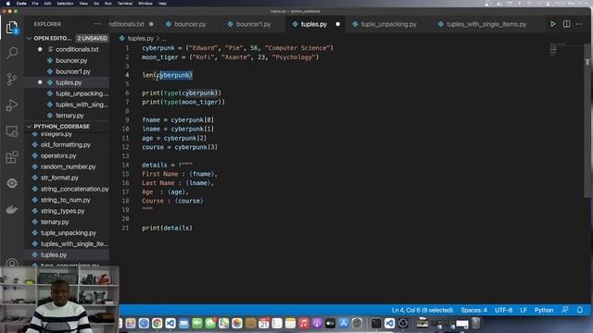Open the Selection menu

(x=65, y=4)
